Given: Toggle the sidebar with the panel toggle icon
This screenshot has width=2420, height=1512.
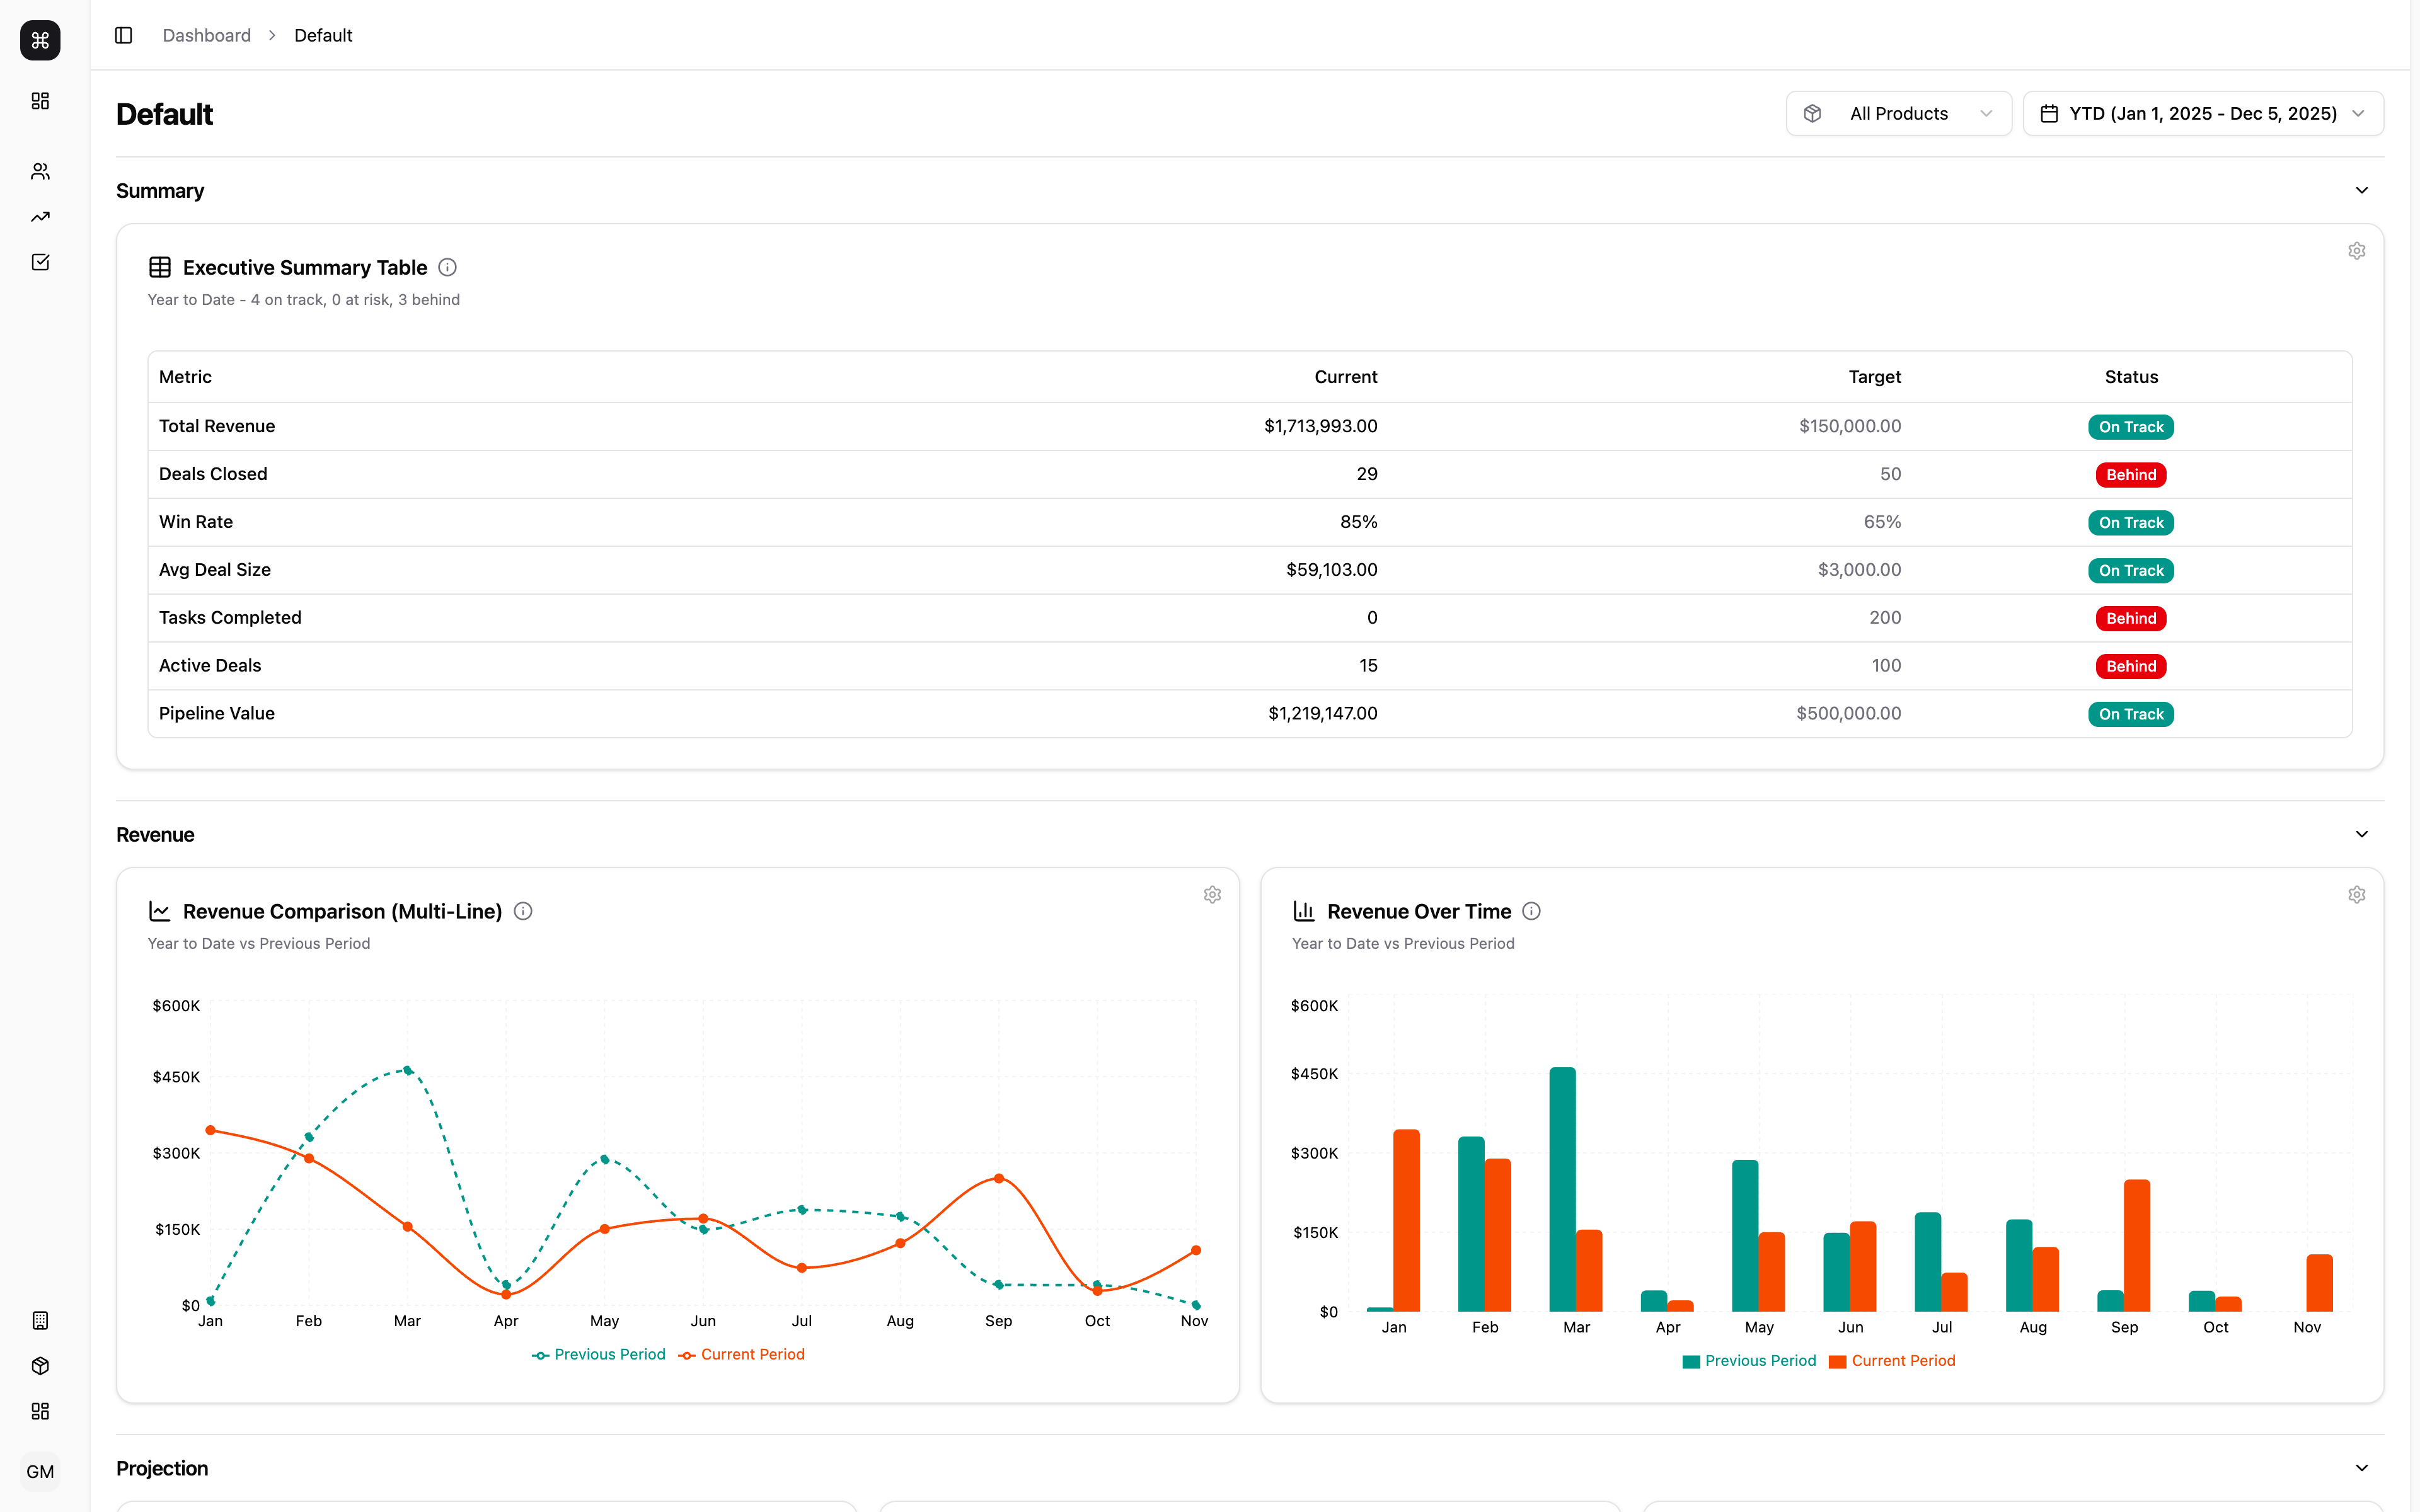Looking at the screenshot, I should (124, 35).
